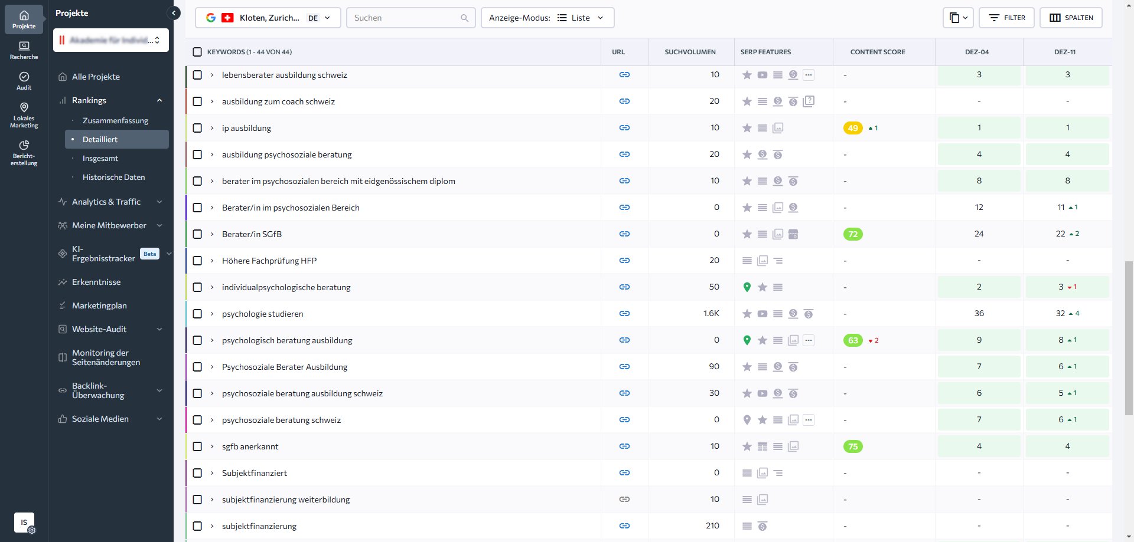
Task: Click image SERP icon for Berater/in SGfB
Action: click(778, 234)
